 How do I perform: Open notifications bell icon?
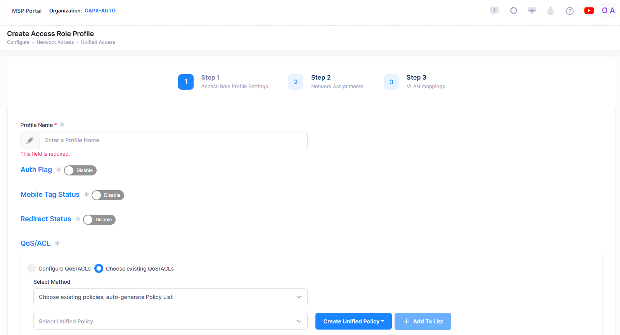coord(550,11)
